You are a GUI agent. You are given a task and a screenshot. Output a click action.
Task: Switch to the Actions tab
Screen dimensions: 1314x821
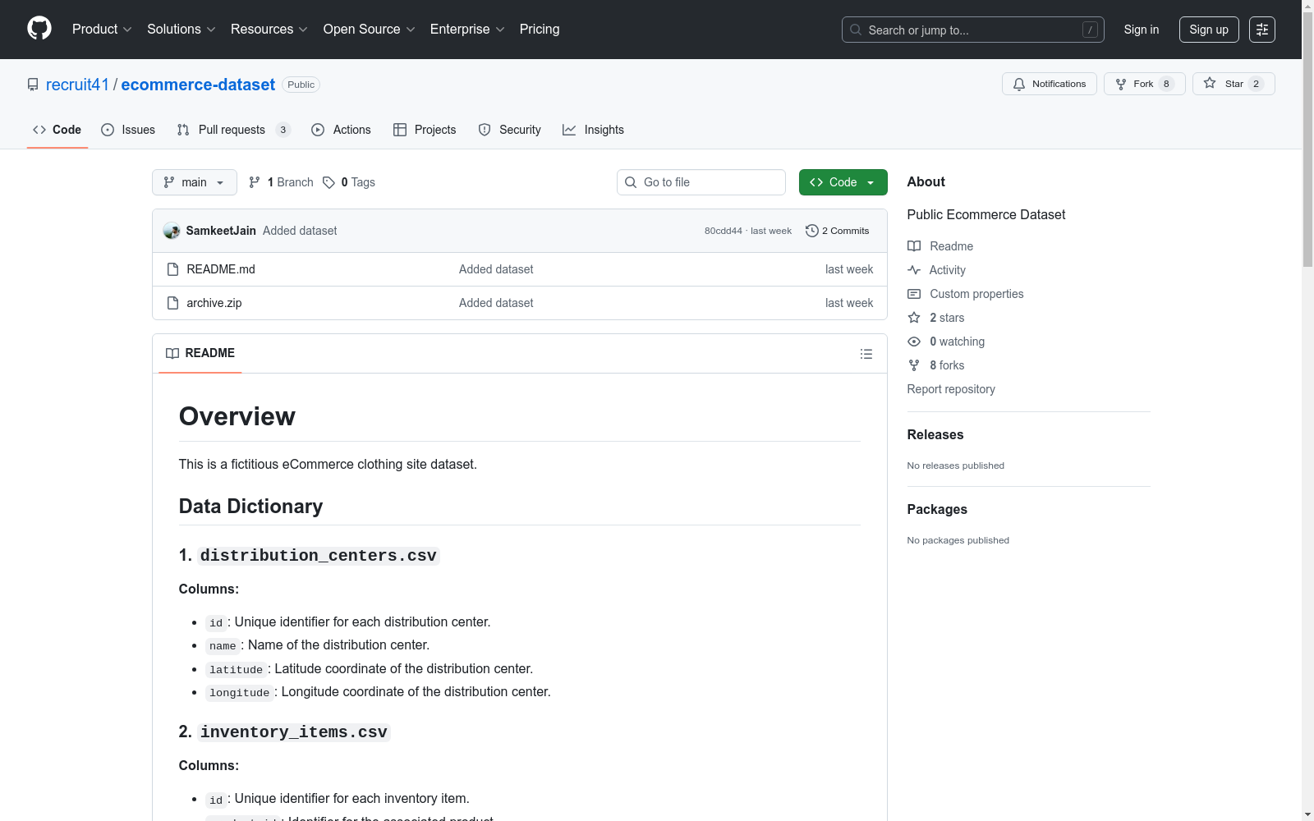(342, 130)
